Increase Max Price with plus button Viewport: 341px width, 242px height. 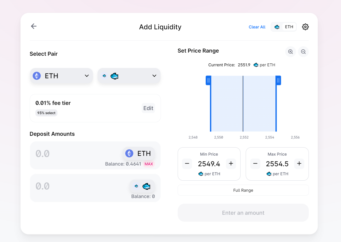pyautogui.click(x=299, y=164)
